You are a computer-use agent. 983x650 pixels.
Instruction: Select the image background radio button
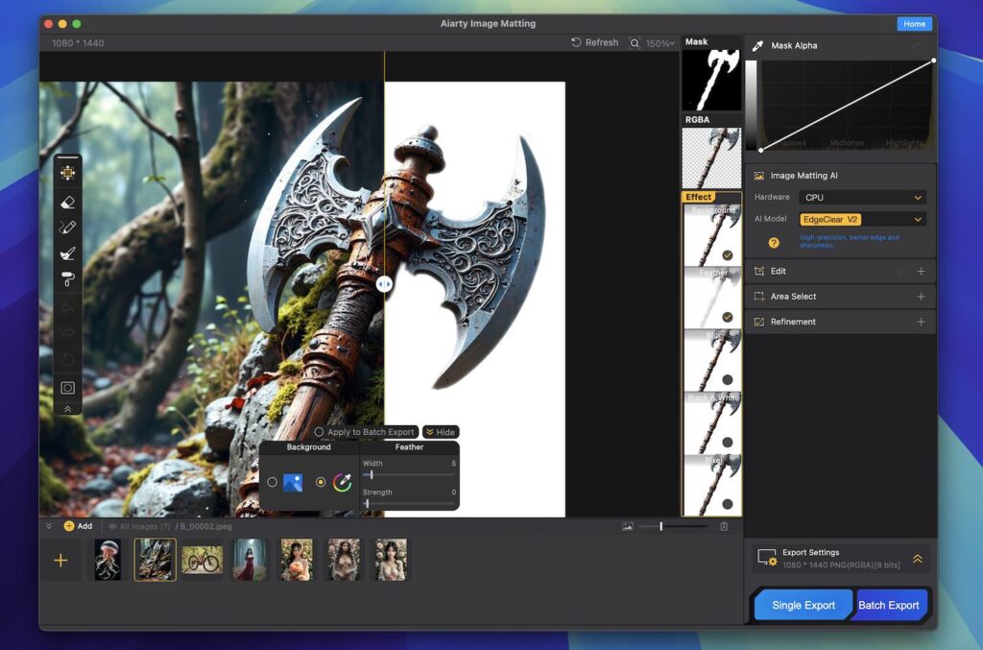click(x=272, y=482)
